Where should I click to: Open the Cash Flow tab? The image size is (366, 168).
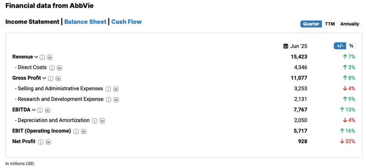pos(126,22)
